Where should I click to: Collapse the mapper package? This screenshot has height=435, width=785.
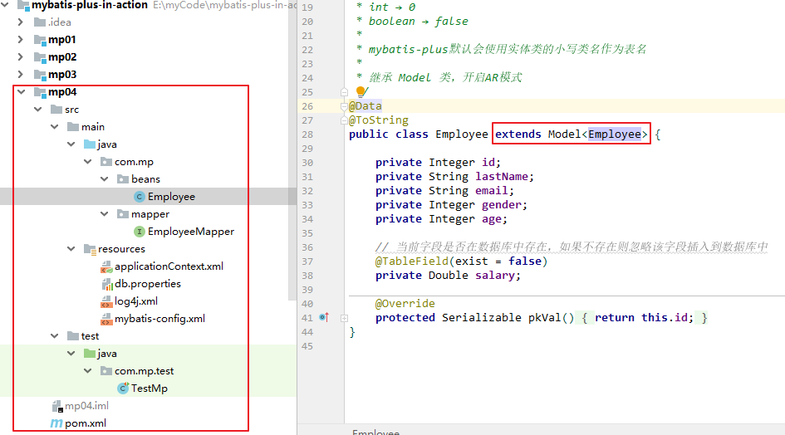[104, 214]
